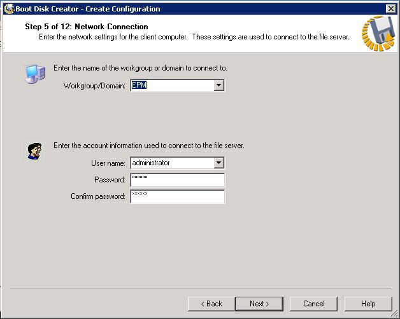Go back with the Back button
Viewport: 400px width, 319px height.
pyautogui.click(x=210, y=304)
